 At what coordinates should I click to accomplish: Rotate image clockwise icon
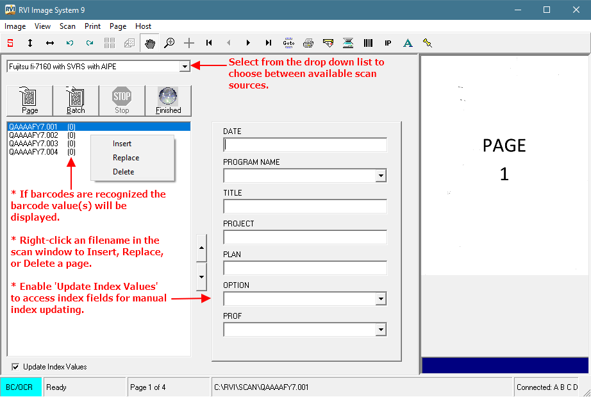[90, 43]
